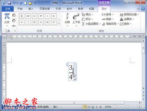Switch equation to linear format
The height and width of the screenshot is (111, 147).
coord(14,20)
